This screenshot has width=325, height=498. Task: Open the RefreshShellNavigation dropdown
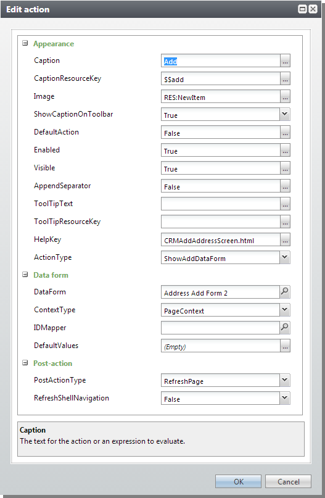[x=285, y=398]
